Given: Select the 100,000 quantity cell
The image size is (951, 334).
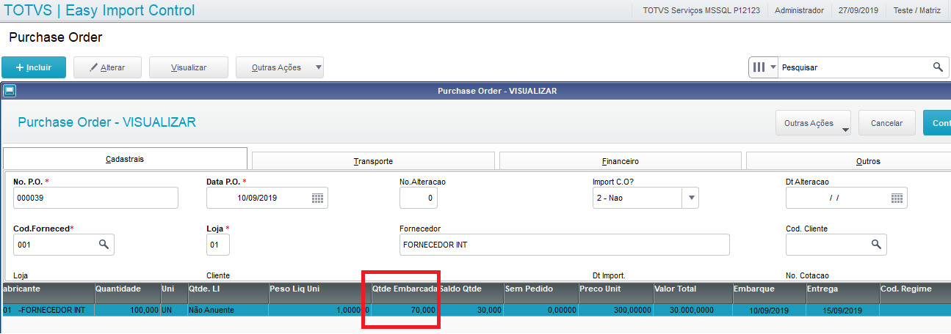Looking at the screenshot, I should (127, 310).
